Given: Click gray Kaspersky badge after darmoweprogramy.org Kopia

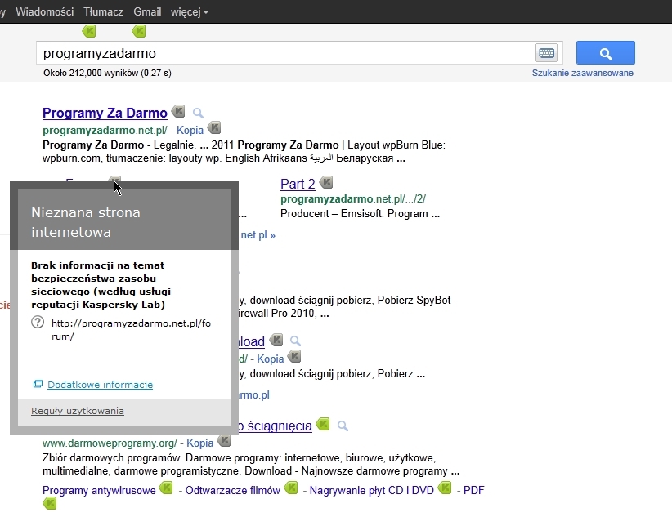Looking at the screenshot, I should tap(224, 440).
